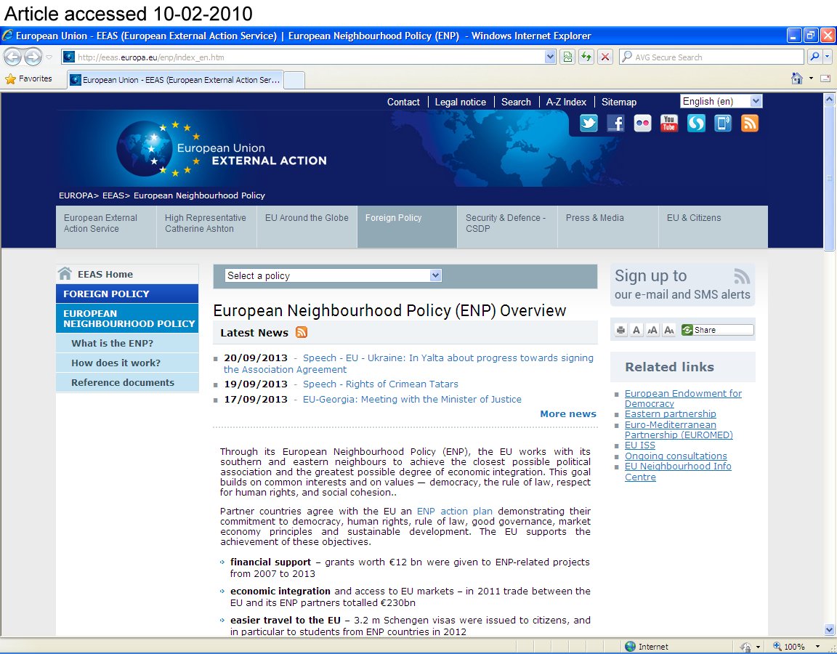Open the Favorites star panel
The width and height of the screenshot is (837, 654).
pyautogui.click(x=29, y=78)
